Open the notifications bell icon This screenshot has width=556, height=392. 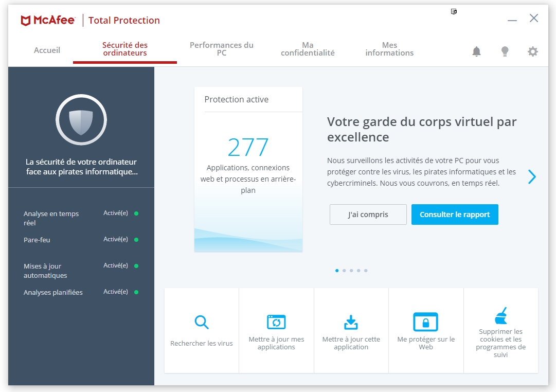click(477, 51)
